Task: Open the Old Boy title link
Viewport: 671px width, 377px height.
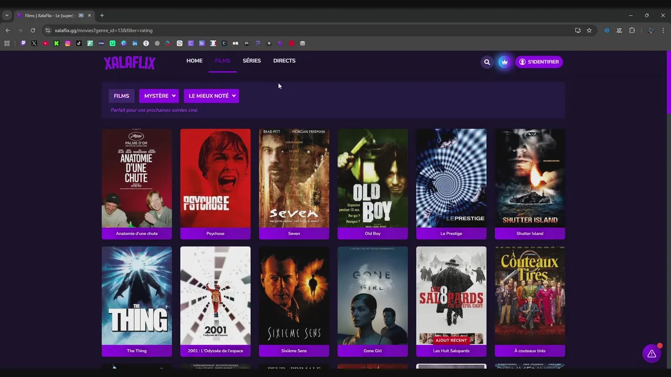Action: click(373, 234)
